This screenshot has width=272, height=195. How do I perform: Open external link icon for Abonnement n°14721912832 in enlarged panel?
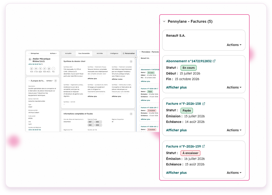click(214, 61)
